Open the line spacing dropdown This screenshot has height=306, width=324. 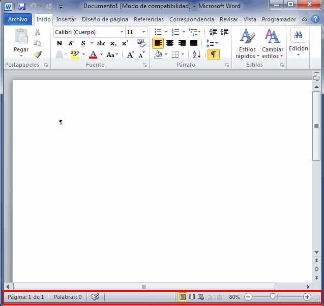coord(212,43)
